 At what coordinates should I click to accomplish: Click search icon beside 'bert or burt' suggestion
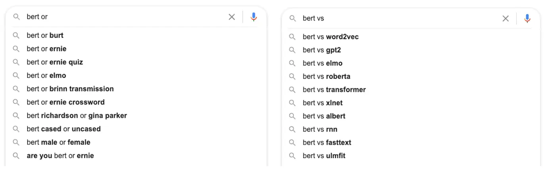pyautogui.click(x=16, y=36)
